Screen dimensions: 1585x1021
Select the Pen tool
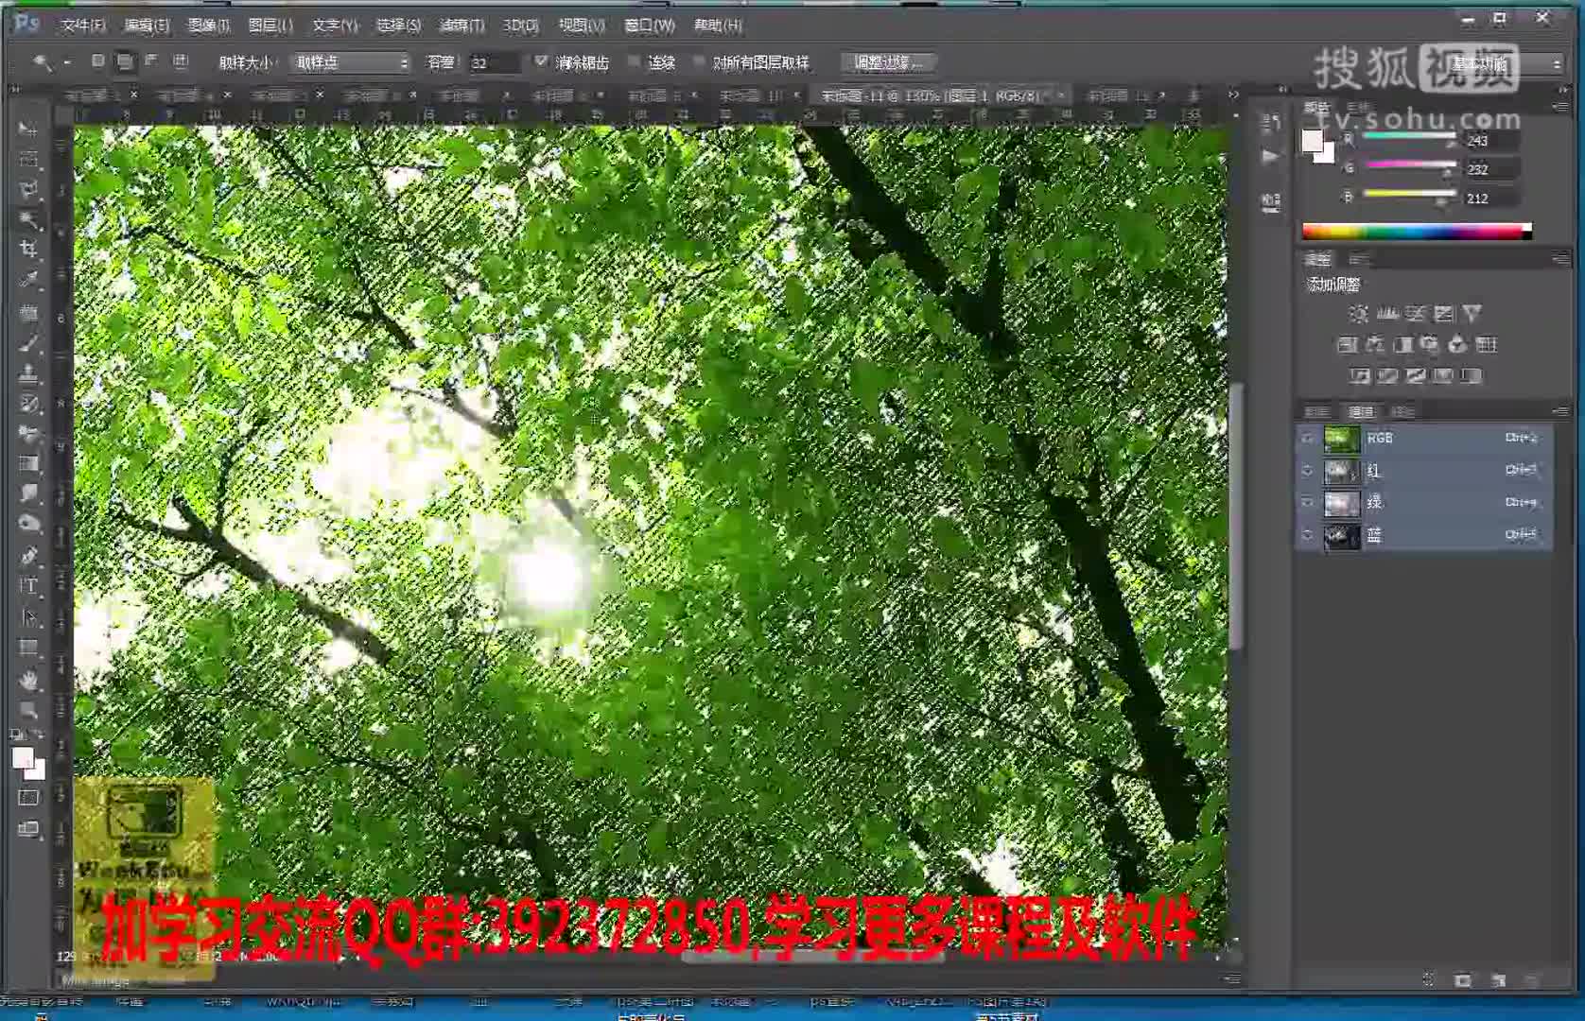(x=29, y=556)
